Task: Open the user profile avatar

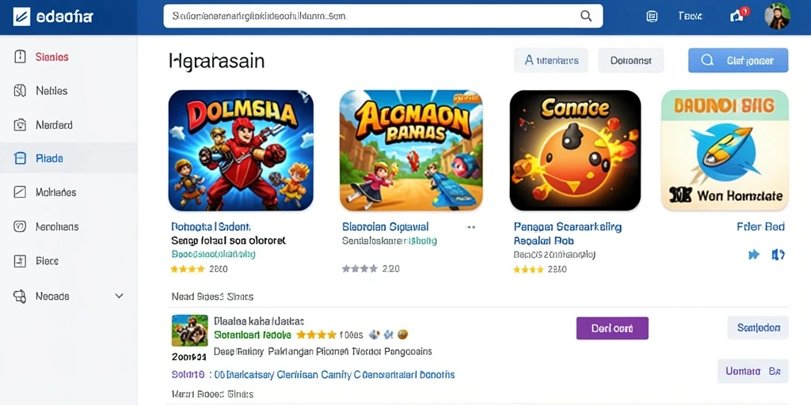Action: tap(777, 16)
